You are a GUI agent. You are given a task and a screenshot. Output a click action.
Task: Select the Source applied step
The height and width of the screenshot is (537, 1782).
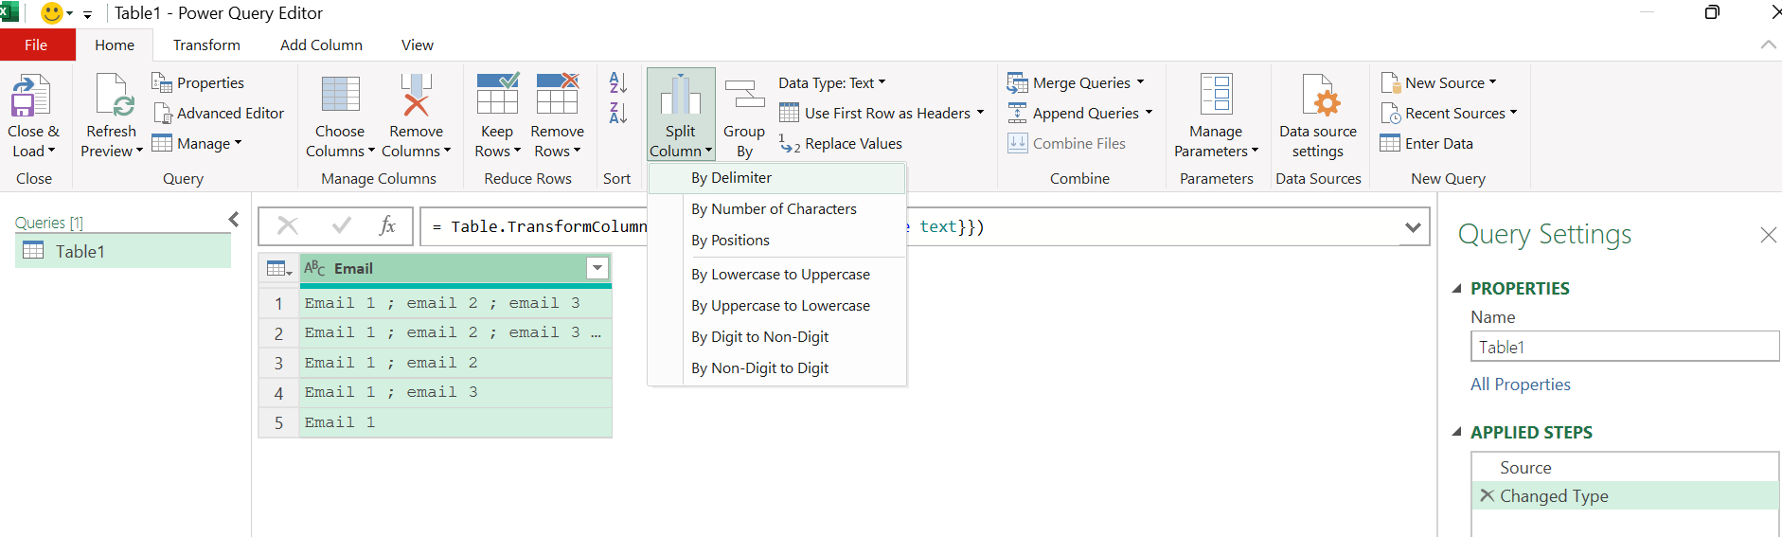1625,468
